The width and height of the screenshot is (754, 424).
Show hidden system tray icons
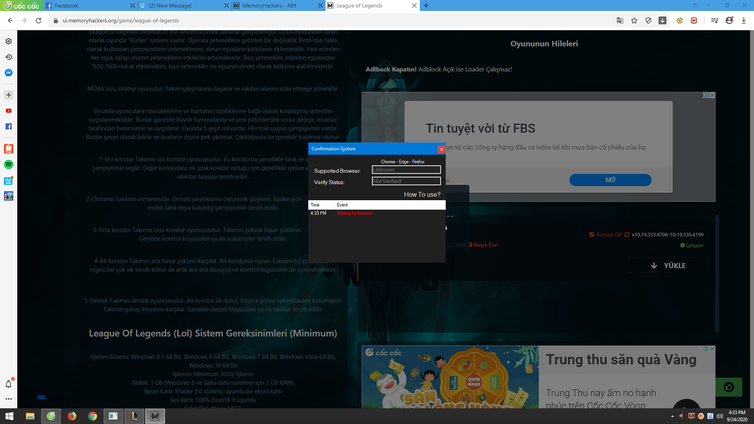click(x=672, y=416)
